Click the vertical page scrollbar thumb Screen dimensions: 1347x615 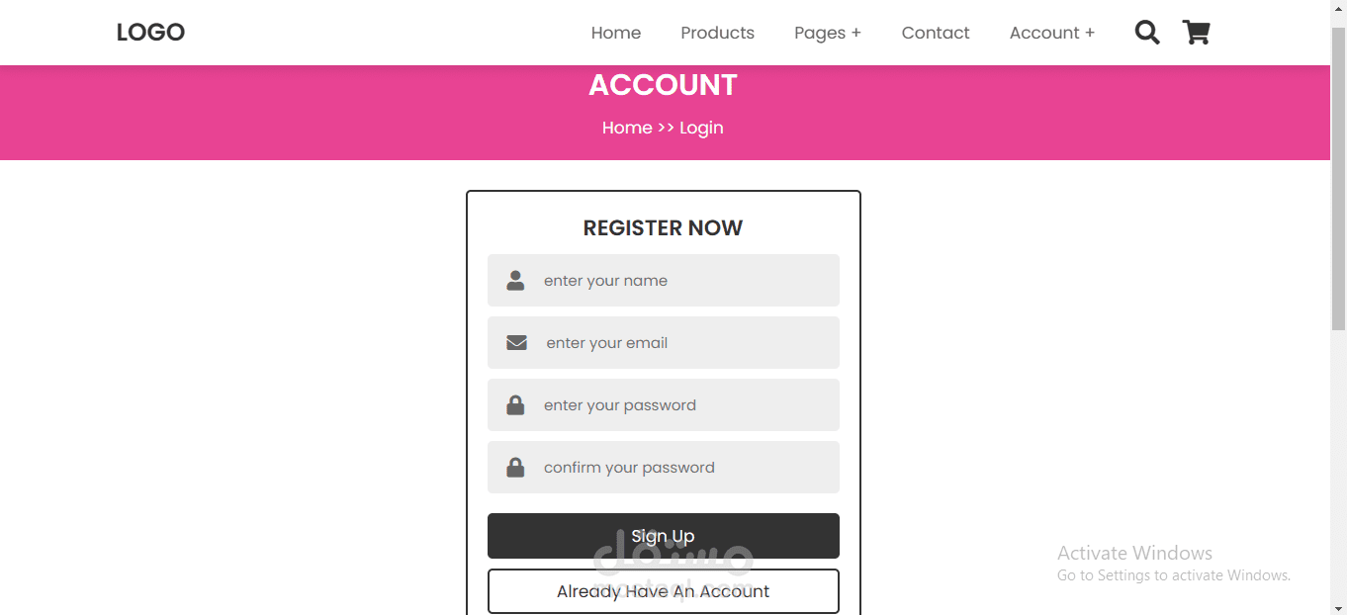pos(1338,178)
